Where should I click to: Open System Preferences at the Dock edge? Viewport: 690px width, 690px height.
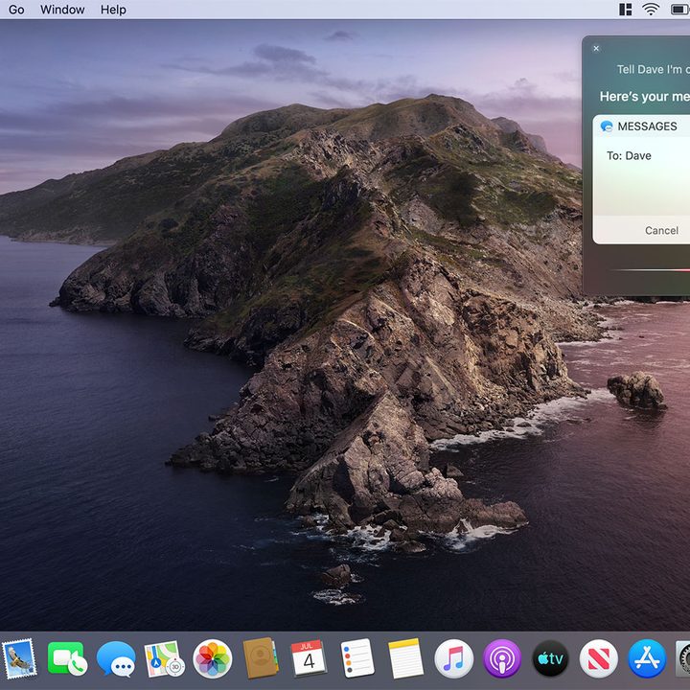tap(683, 658)
